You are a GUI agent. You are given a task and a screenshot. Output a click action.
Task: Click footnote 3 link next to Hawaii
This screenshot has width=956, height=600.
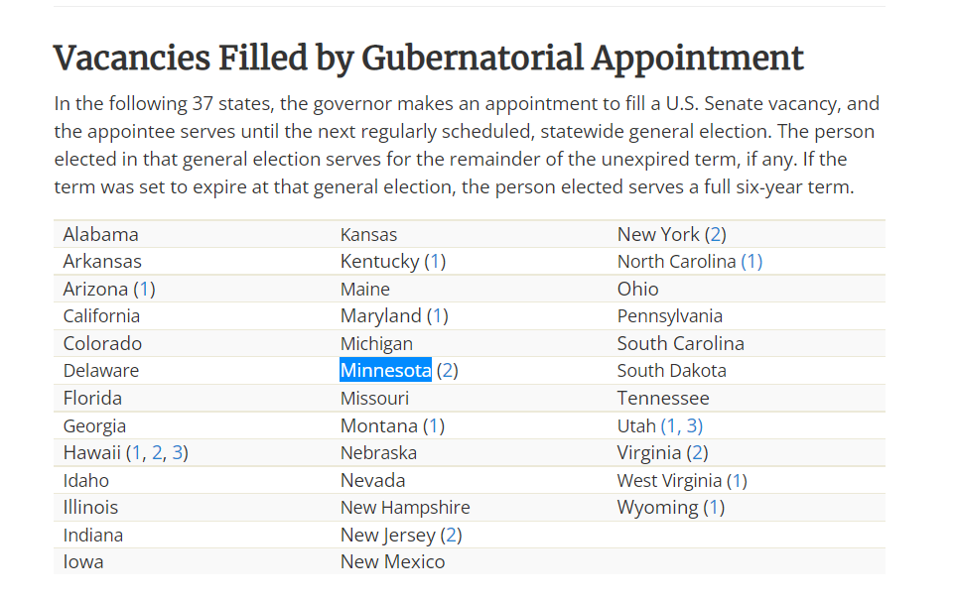click(x=178, y=453)
